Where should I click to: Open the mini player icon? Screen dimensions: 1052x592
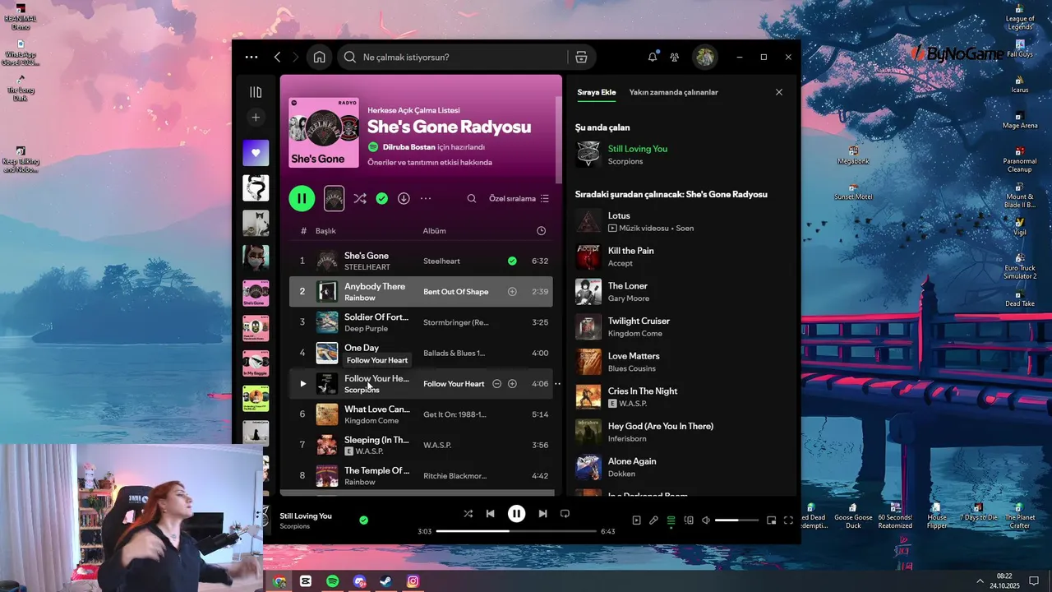click(x=771, y=520)
